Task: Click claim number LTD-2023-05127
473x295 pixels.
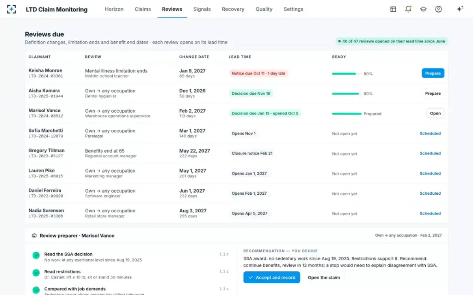Action: [x=46, y=156]
